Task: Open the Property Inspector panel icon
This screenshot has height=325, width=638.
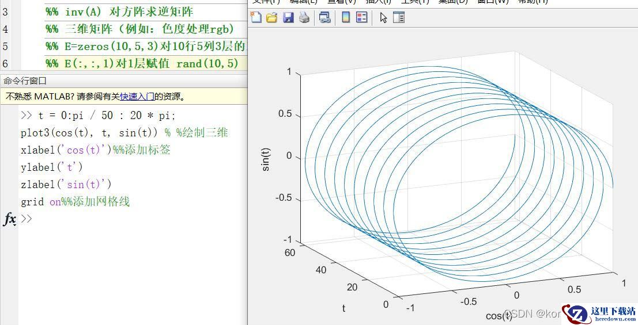Action: click(399, 18)
